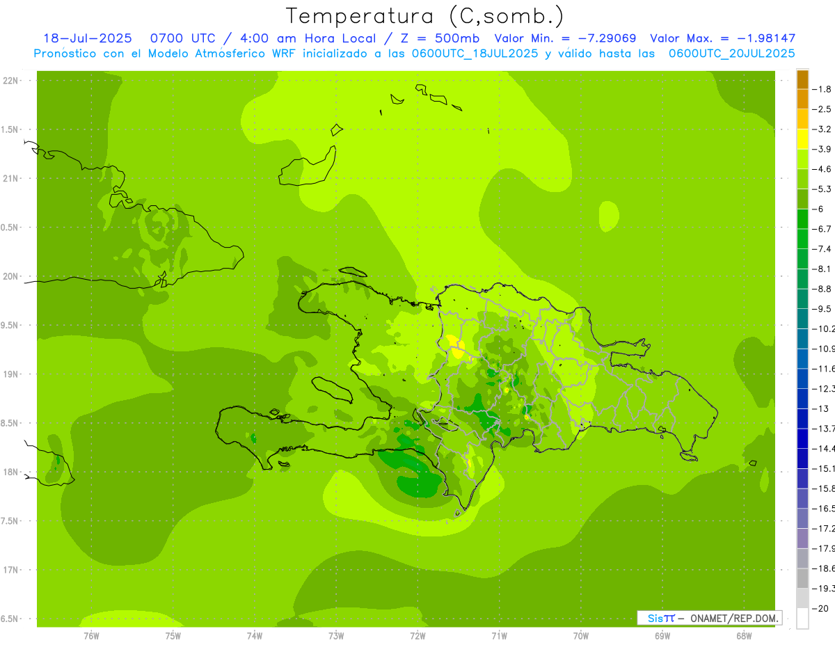The image size is (835, 645).
Task: Click the '74W' longitude label
Action: 254,635
